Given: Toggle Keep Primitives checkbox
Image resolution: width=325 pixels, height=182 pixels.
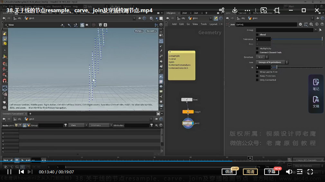Looking at the screenshot, I should point(257,76).
